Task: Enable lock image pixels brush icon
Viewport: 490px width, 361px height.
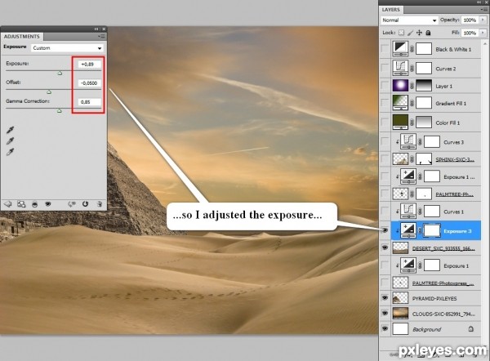Action: [x=410, y=33]
